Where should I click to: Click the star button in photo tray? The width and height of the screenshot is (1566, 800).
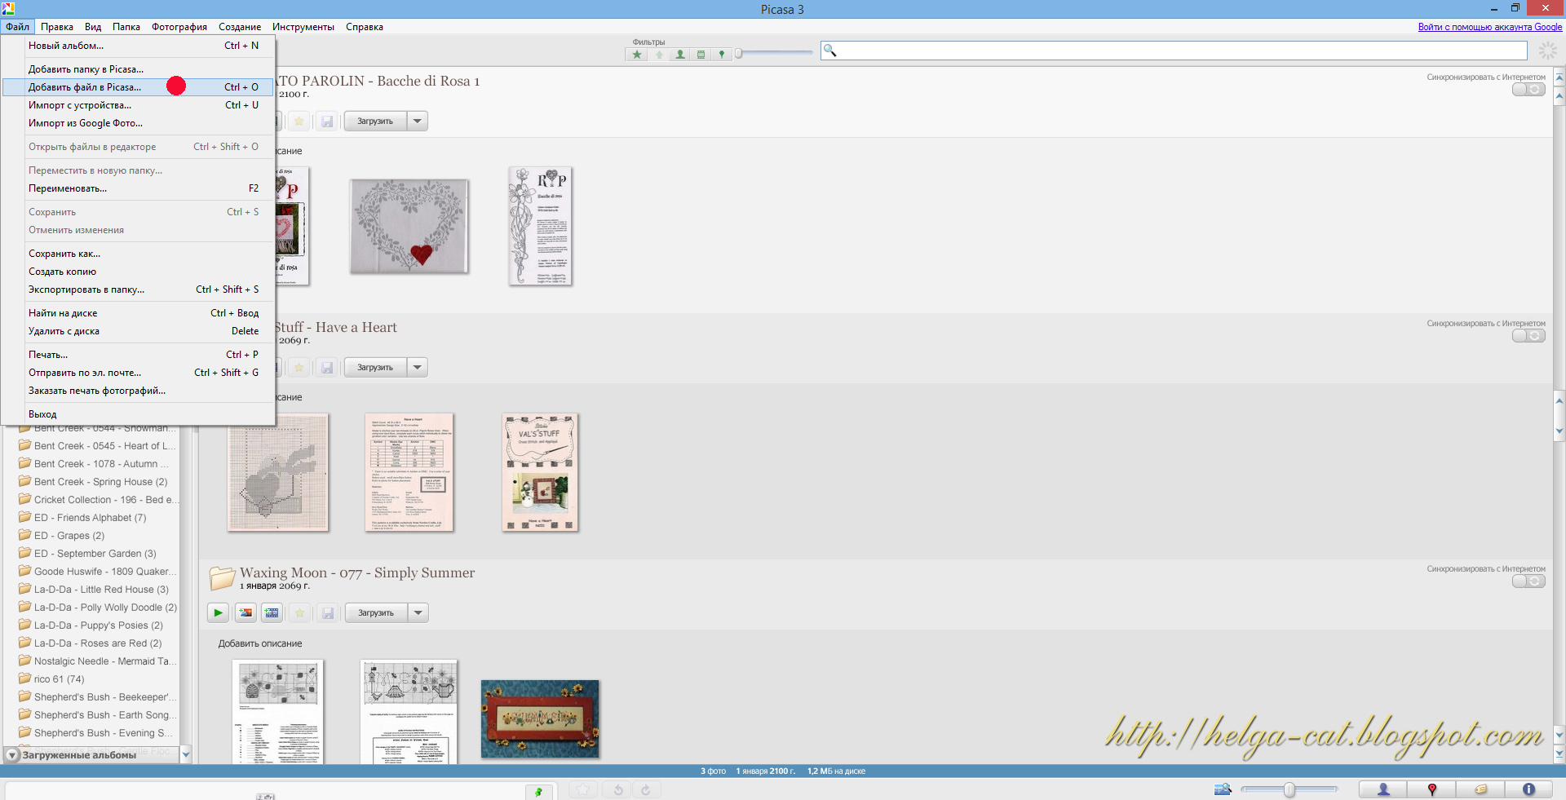(x=583, y=789)
